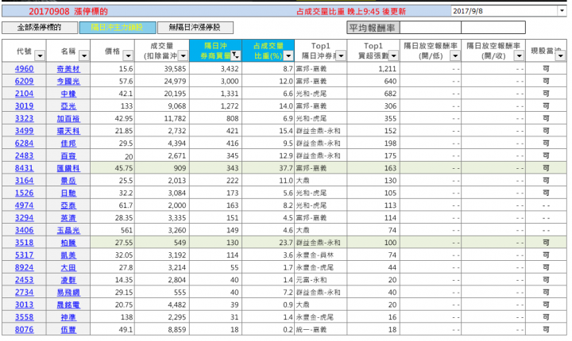572x341 pixels.
Task: Select the 無隔日沖漲停股 tab button
Action: [x=195, y=28]
